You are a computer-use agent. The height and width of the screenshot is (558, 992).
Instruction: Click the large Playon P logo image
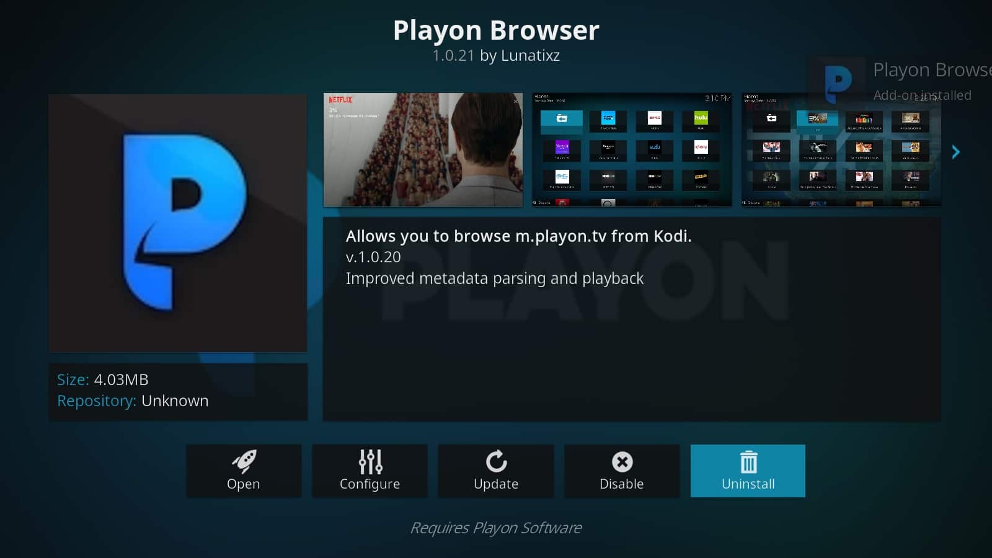pos(178,223)
